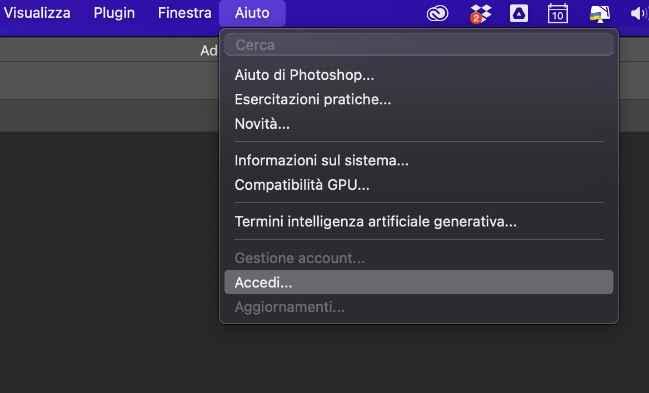
Task: Click the dimmed Gestione account... entry
Action: click(418, 258)
